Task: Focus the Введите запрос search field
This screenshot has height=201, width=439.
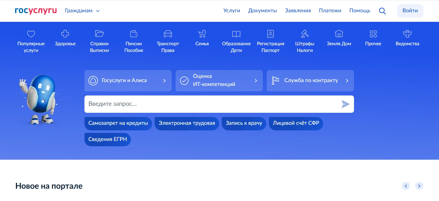Action: click(x=219, y=104)
